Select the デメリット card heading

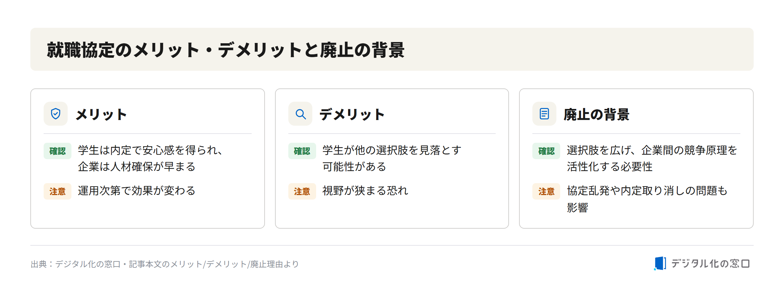coord(352,114)
